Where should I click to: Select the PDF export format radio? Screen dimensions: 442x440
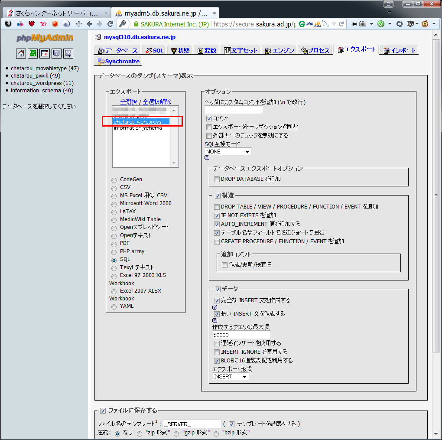[x=114, y=244]
